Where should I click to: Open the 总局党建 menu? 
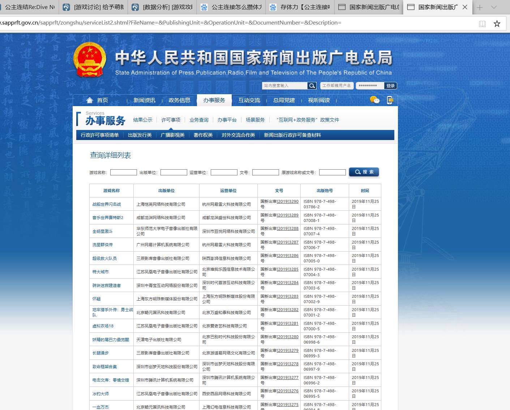tap(284, 100)
